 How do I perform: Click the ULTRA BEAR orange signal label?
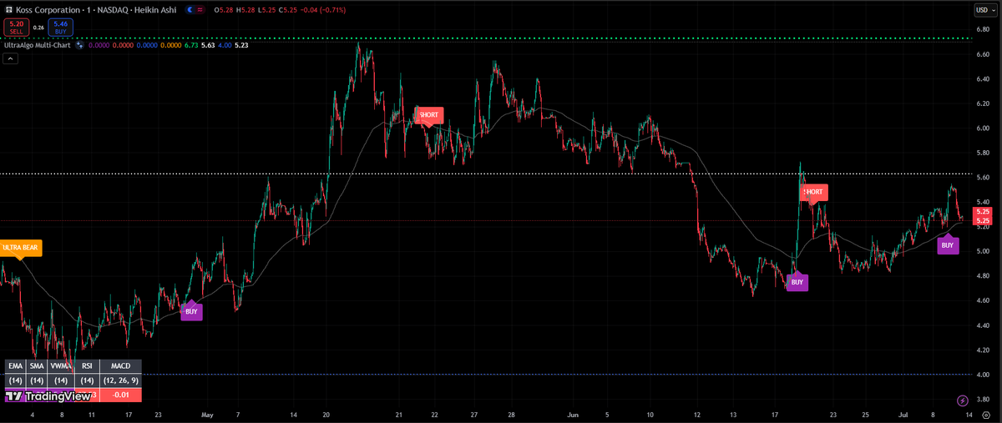[x=21, y=248]
